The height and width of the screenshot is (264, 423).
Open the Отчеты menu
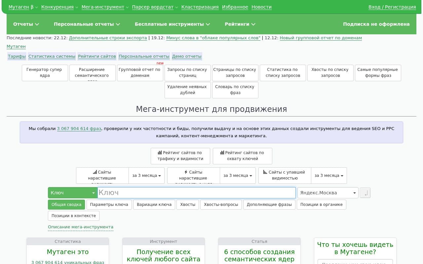[26, 24]
